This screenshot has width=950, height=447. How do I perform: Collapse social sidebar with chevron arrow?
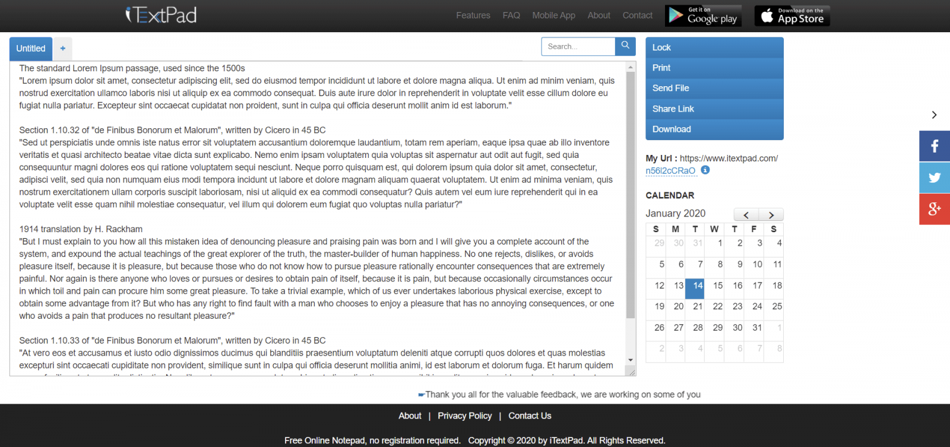[934, 115]
